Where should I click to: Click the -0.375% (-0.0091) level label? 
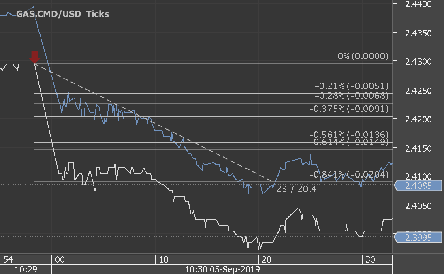[x=349, y=109]
